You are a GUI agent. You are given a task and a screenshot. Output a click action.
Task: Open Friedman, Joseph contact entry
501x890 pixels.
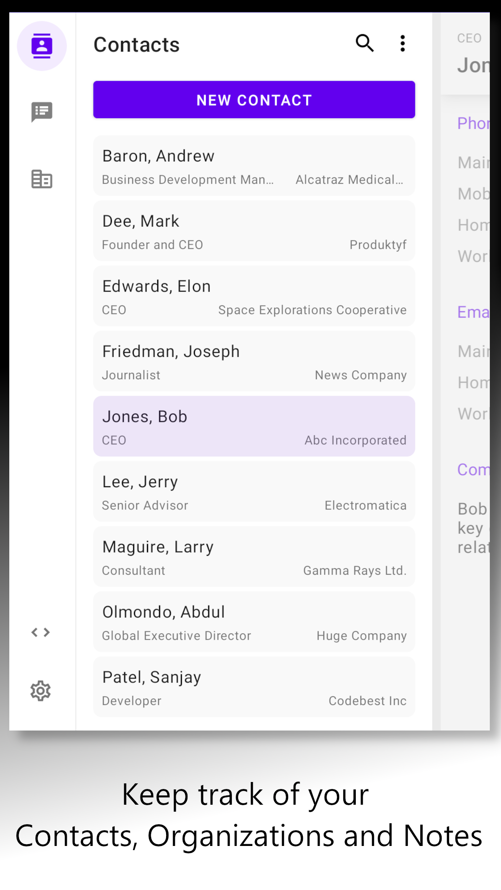pos(254,361)
